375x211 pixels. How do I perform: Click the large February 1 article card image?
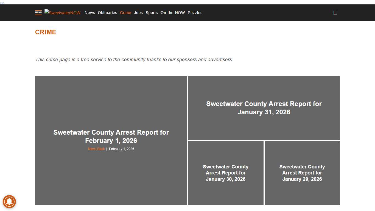(111, 104)
